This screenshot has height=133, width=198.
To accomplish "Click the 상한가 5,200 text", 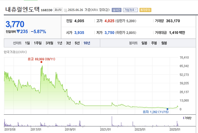I will point(126,21).
